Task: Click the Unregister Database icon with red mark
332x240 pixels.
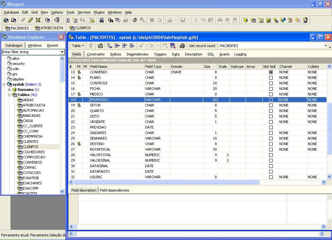Action: click(14, 20)
